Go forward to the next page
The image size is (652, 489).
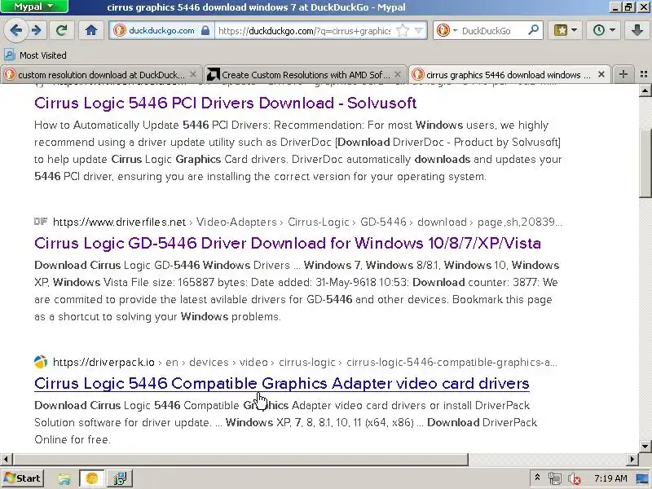click(x=36, y=30)
